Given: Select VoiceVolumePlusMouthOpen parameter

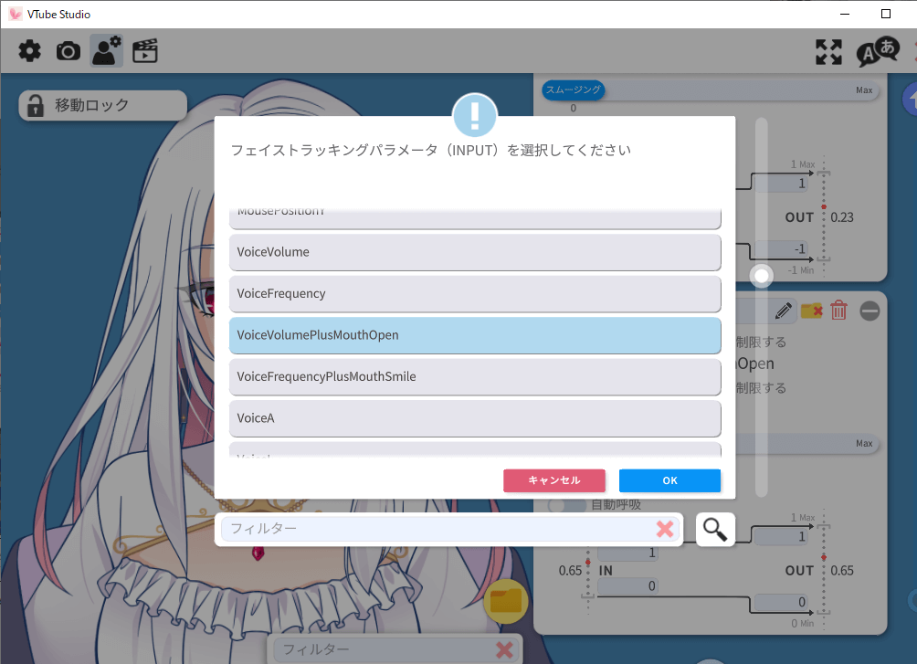Looking at the screenshot, I should 475,335.
